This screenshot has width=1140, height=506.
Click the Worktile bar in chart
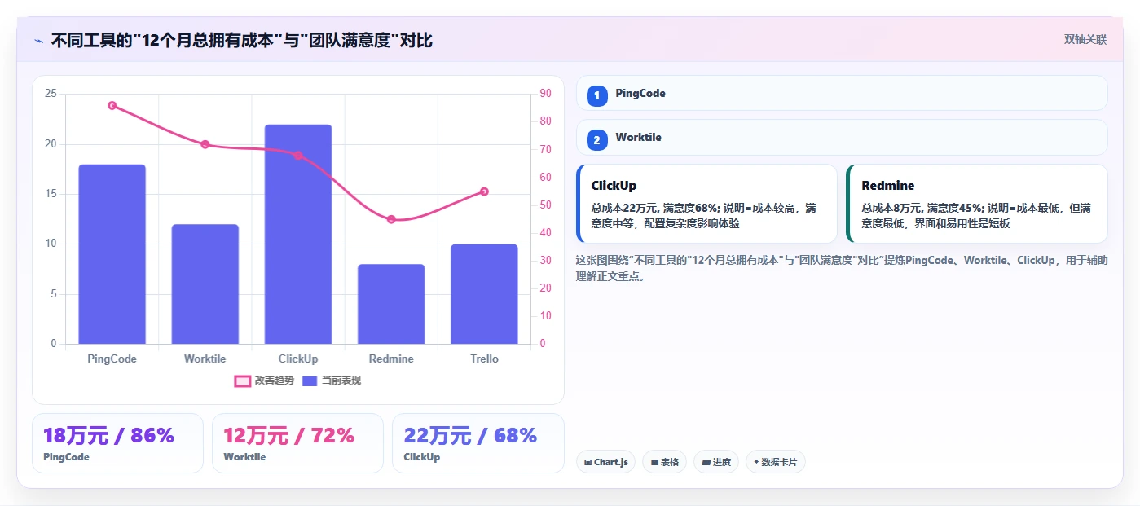[205, 284]
